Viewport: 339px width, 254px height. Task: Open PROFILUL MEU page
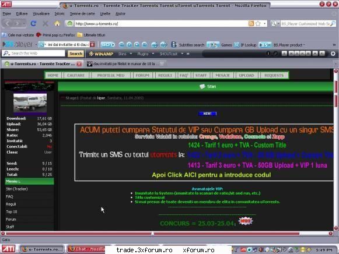[x=111, y=75]
